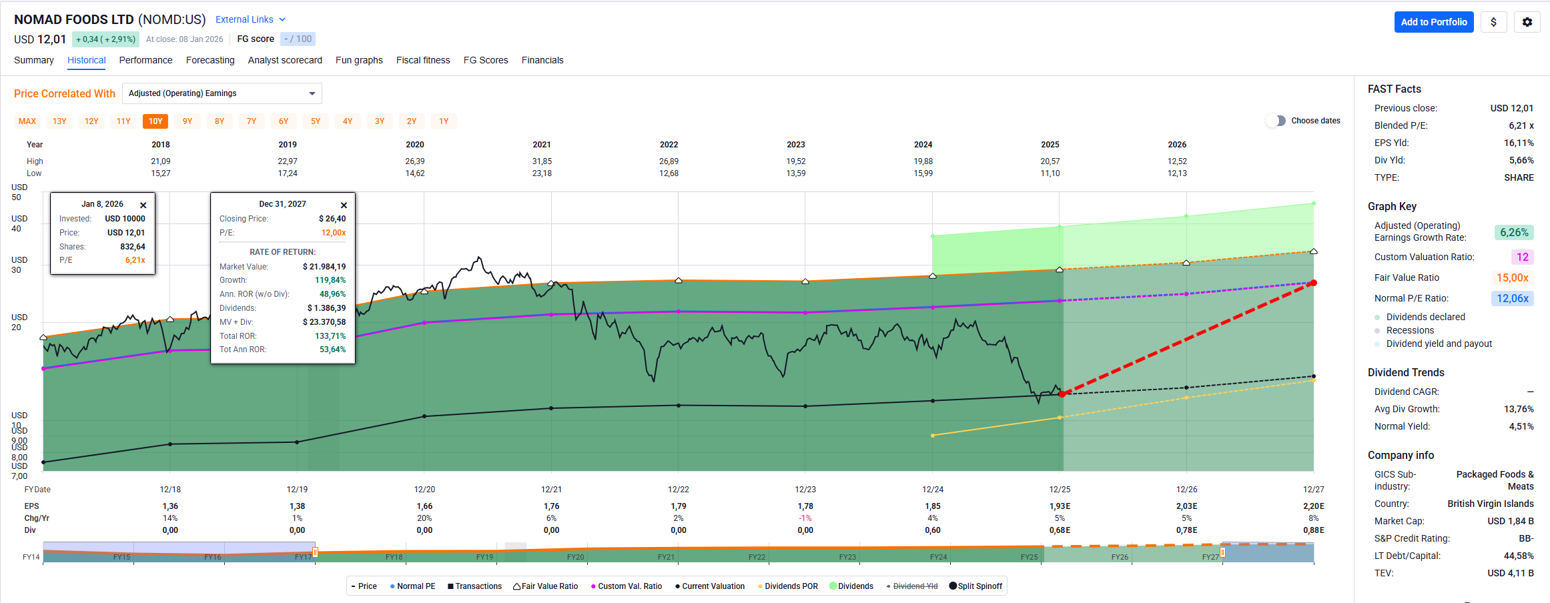The height and width of the screenshot is (603, 1550).
Task: Select the 5Y time range button
Action: pos(316,121)
